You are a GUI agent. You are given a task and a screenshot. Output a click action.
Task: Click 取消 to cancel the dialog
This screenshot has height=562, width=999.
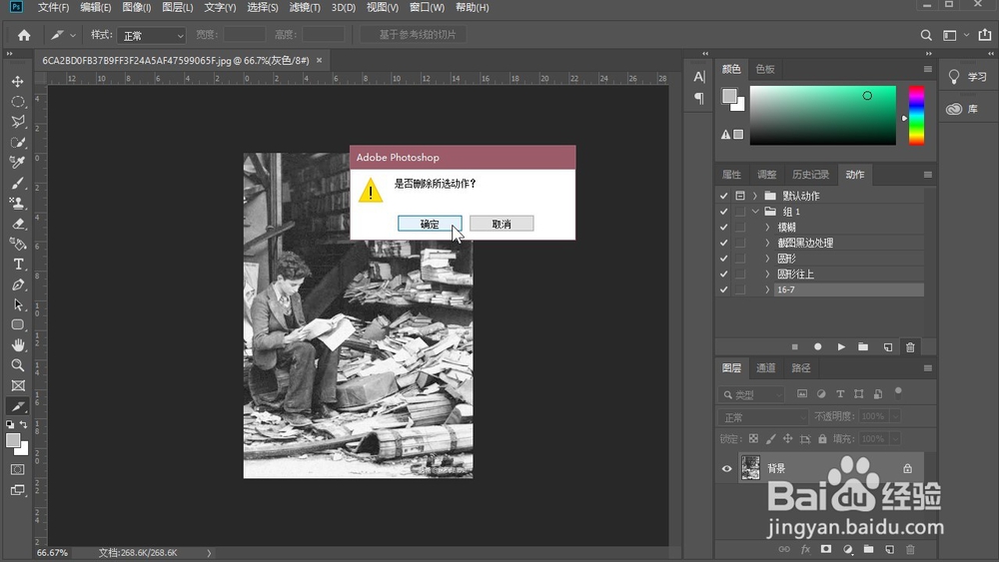[x=501, y=224]
